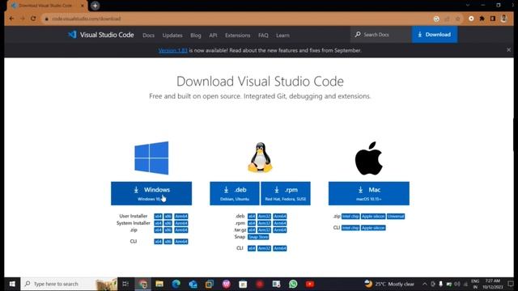Select System Installer x86 link
The image size is (518, 291).
(x=168, y=223)
